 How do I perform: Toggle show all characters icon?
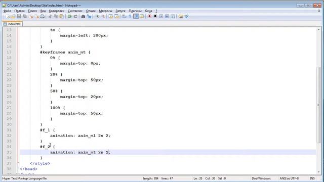coord(130,17)
